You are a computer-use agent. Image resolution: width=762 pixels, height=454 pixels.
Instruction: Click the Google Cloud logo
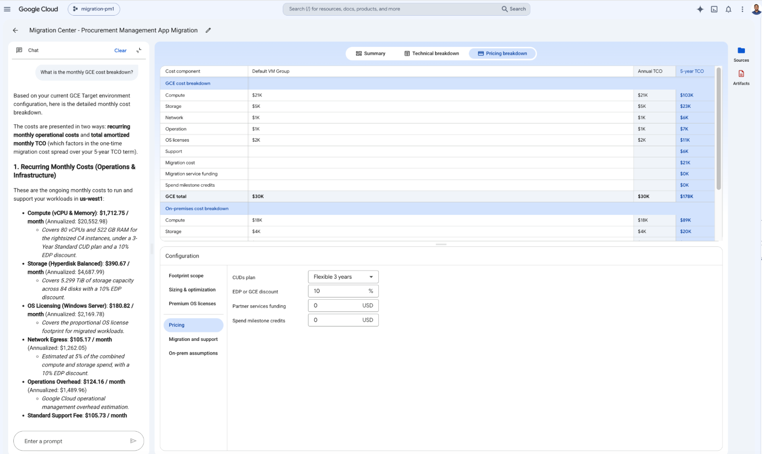pyautogui.click(x=38, y=9)
